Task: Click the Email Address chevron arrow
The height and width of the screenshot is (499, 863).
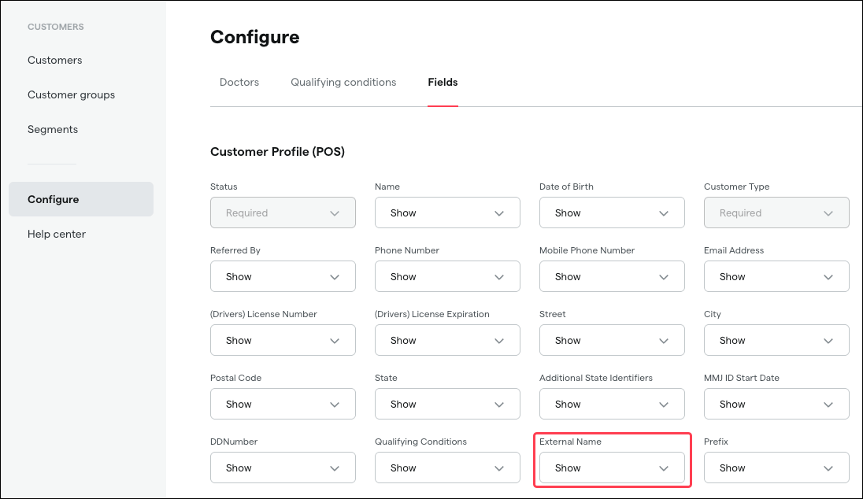Action: coord(828,277)
